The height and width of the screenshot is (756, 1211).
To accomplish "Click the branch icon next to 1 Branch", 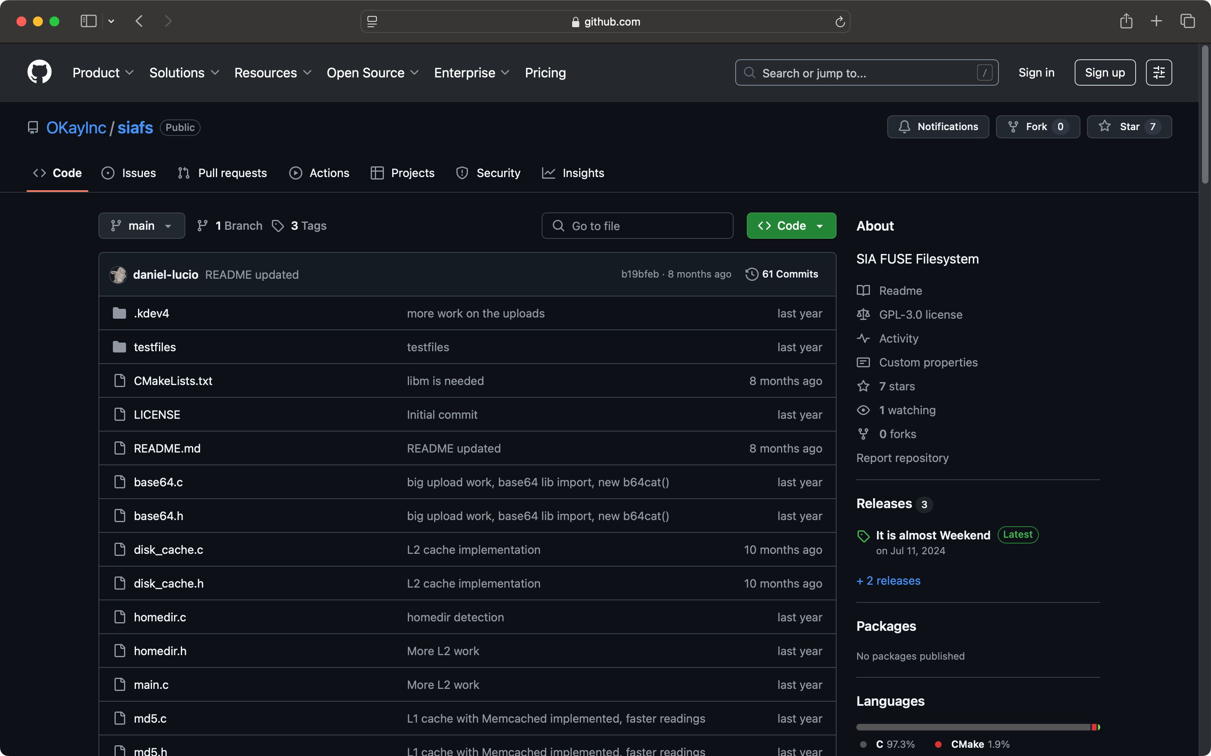I will pos(203,226).
